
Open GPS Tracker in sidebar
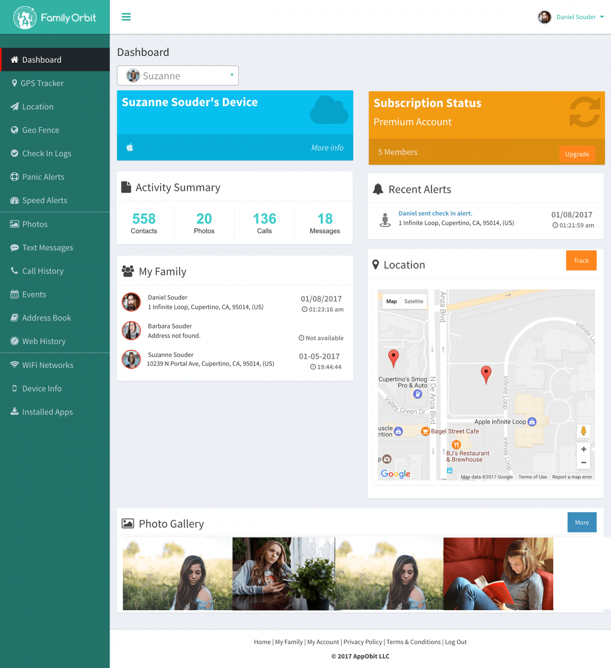pyautogui.click(x=42, y=83)
